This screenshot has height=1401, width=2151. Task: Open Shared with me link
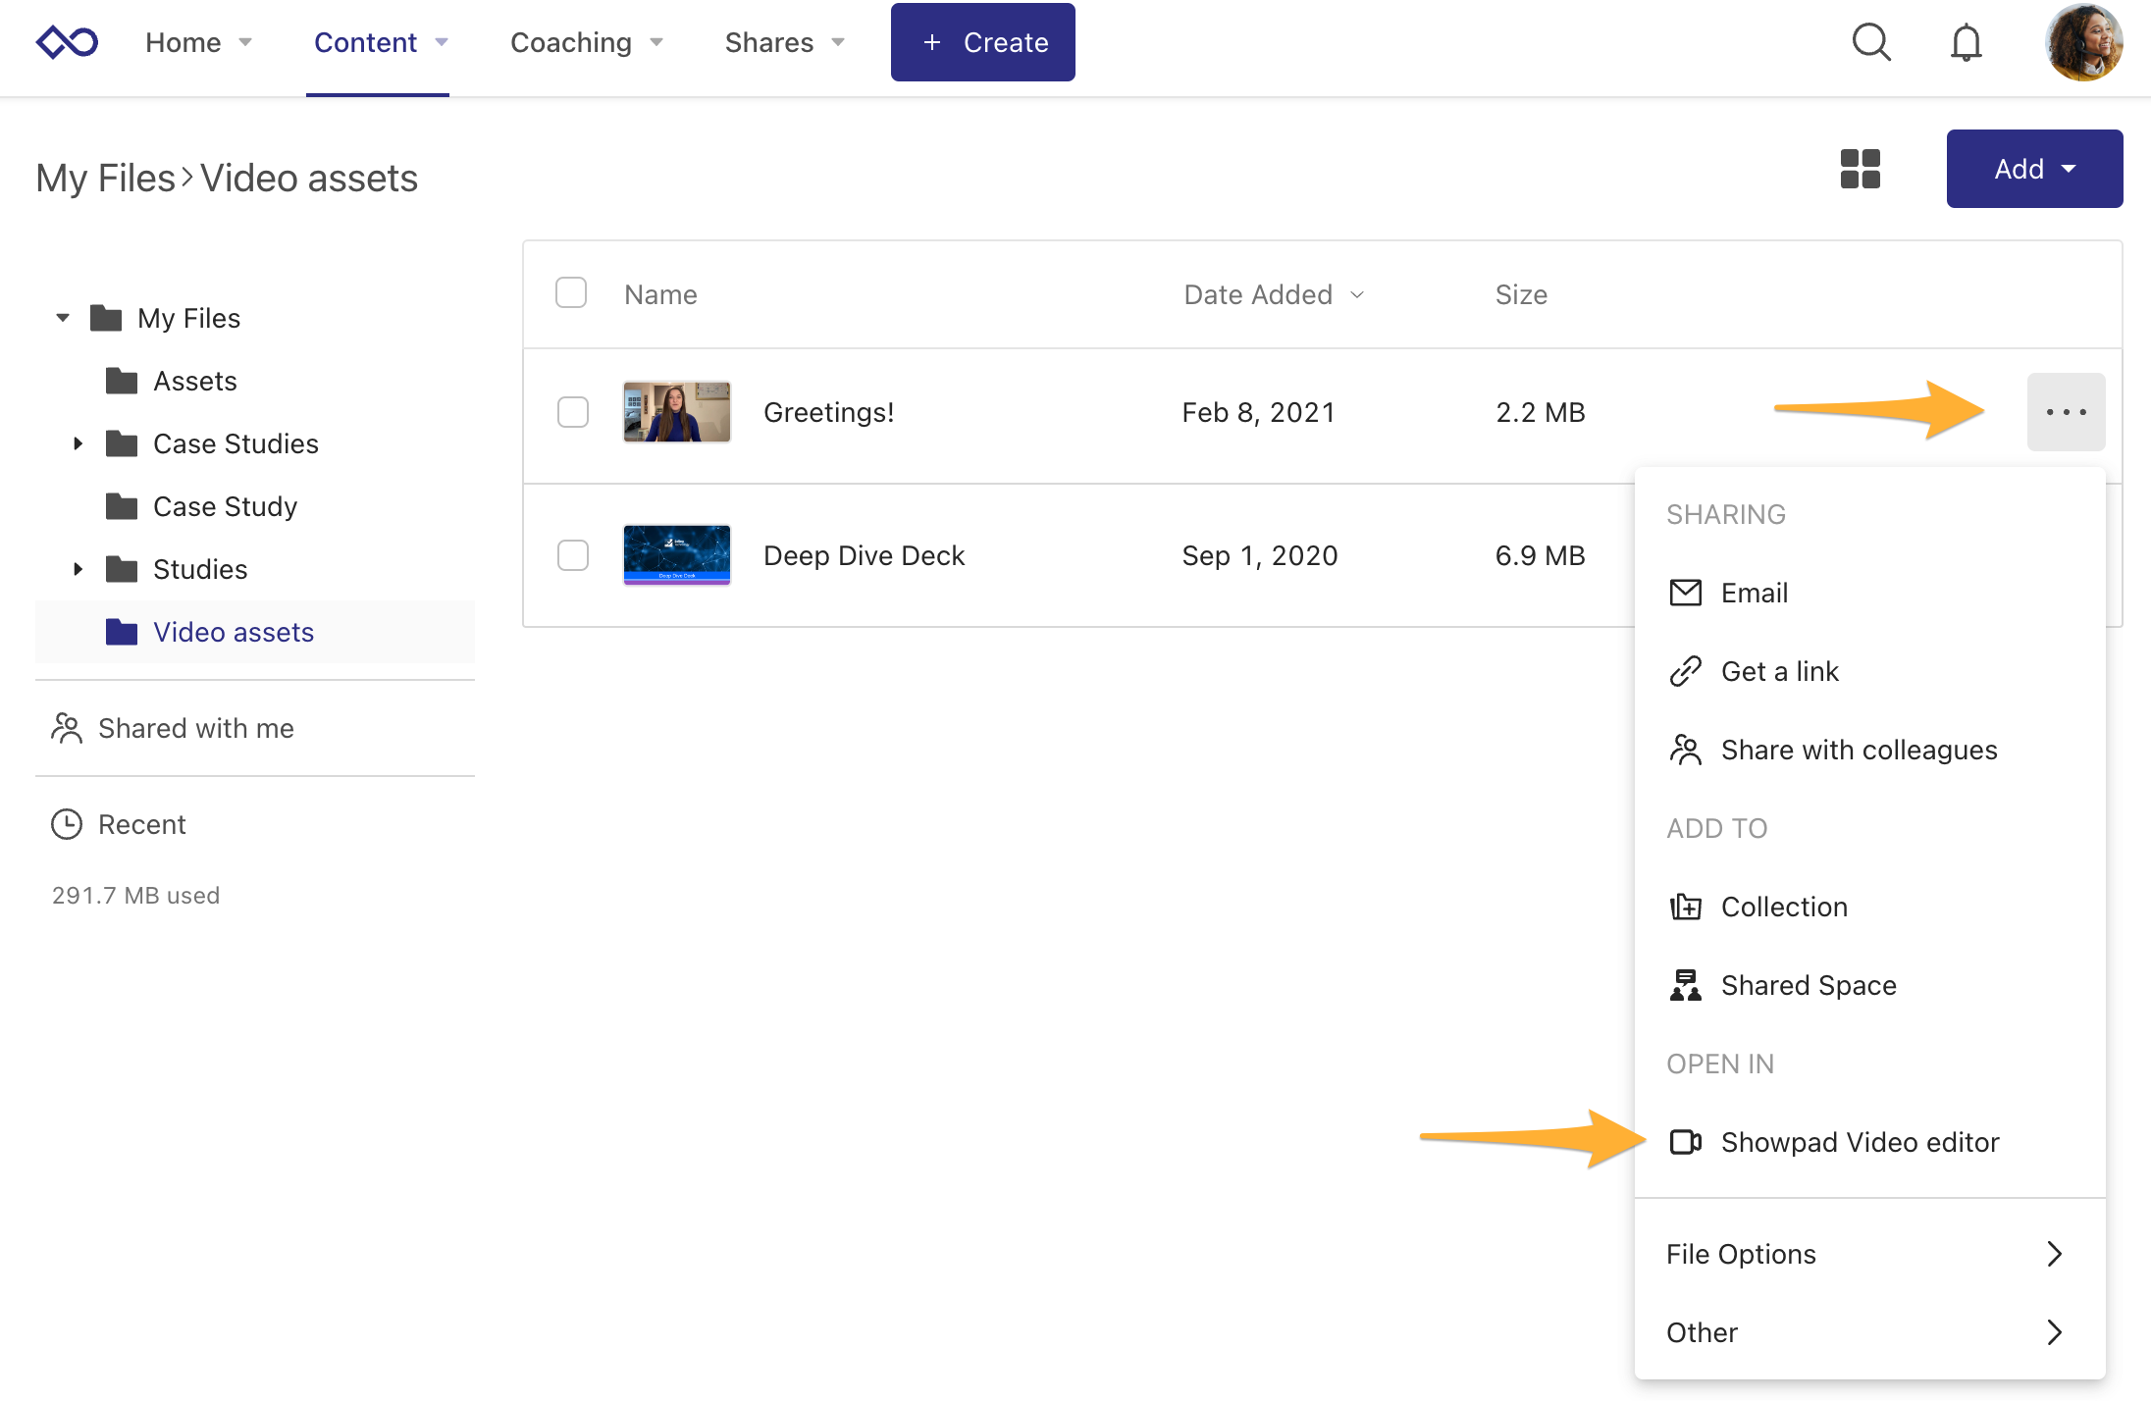pos(195,728)
